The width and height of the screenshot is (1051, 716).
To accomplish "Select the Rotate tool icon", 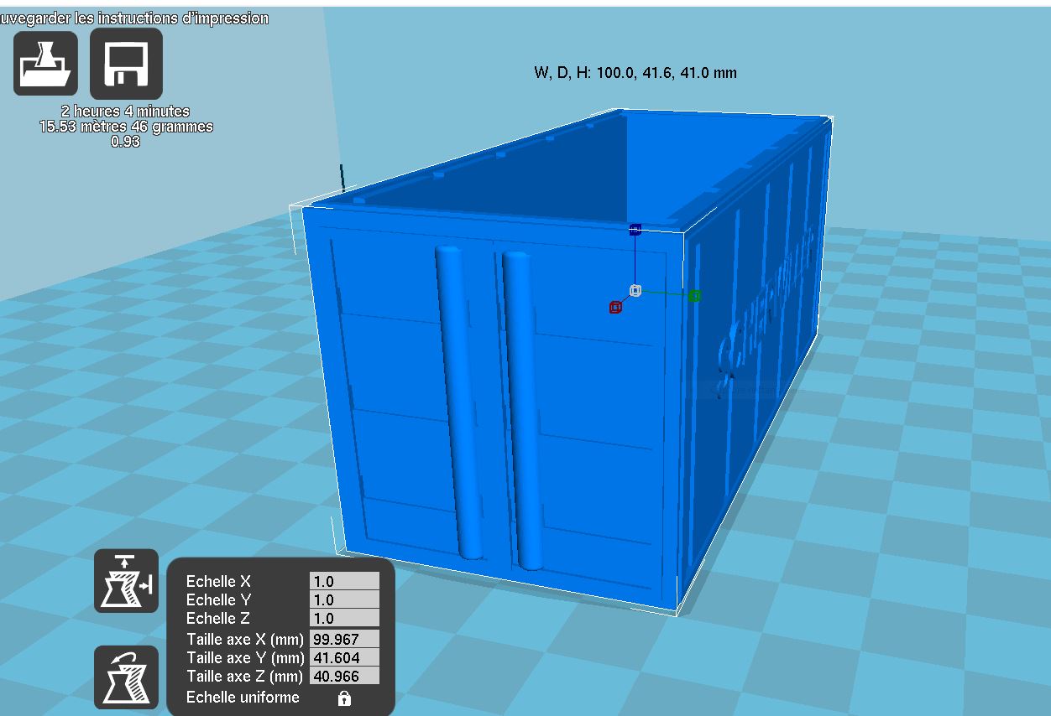I will 126,677.
